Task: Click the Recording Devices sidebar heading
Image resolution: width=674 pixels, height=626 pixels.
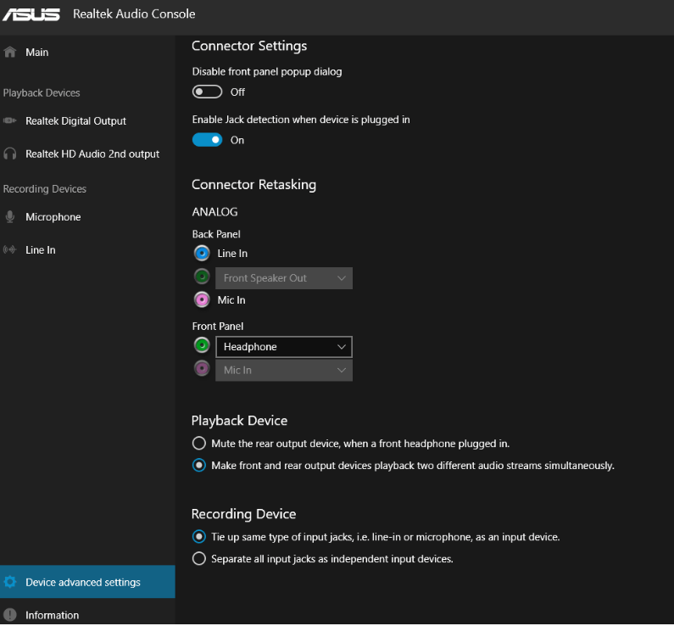Action: (45, 189)
